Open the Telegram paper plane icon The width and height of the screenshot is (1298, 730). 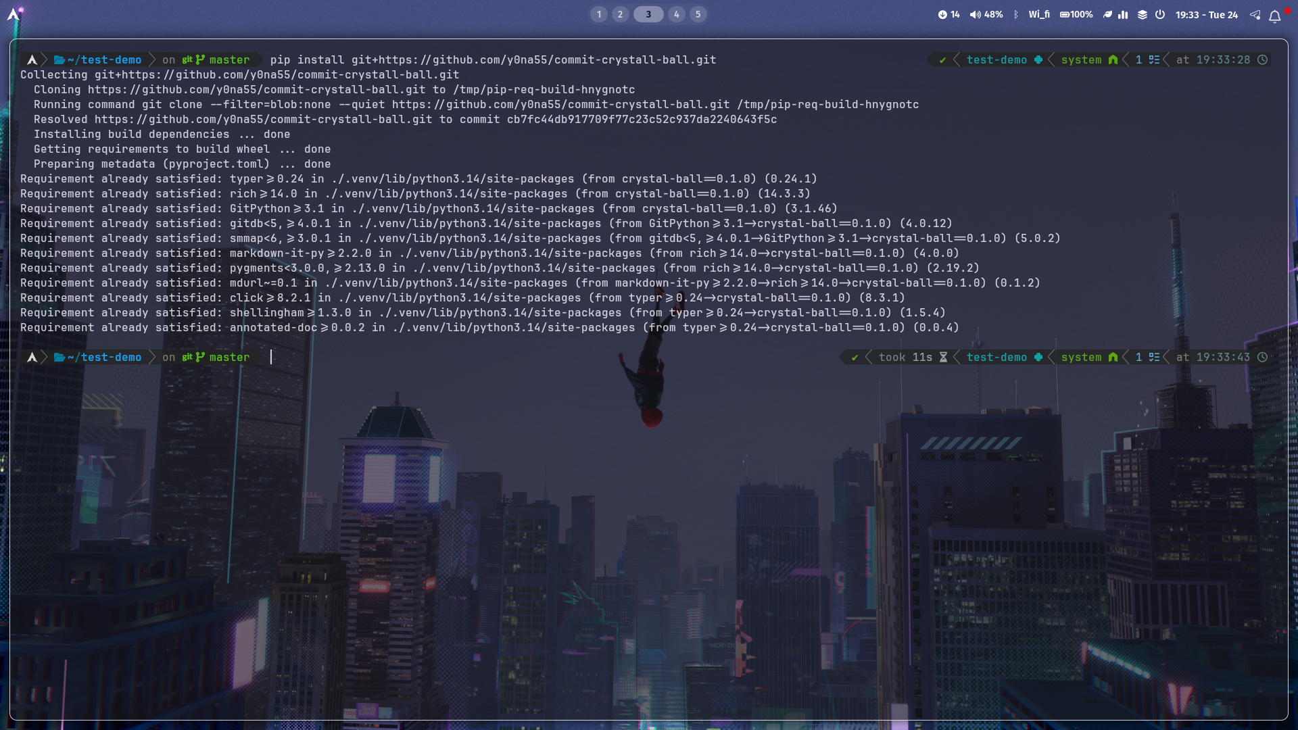point(1255,14)
